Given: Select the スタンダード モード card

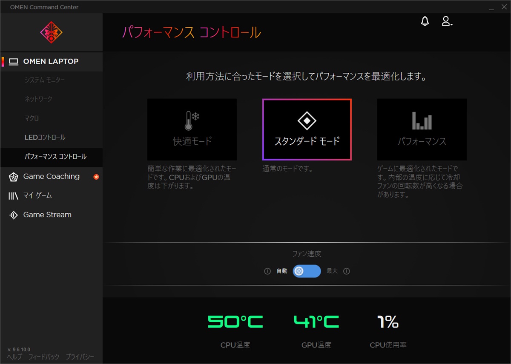Looking at the screenshot, I should point(307,129).
